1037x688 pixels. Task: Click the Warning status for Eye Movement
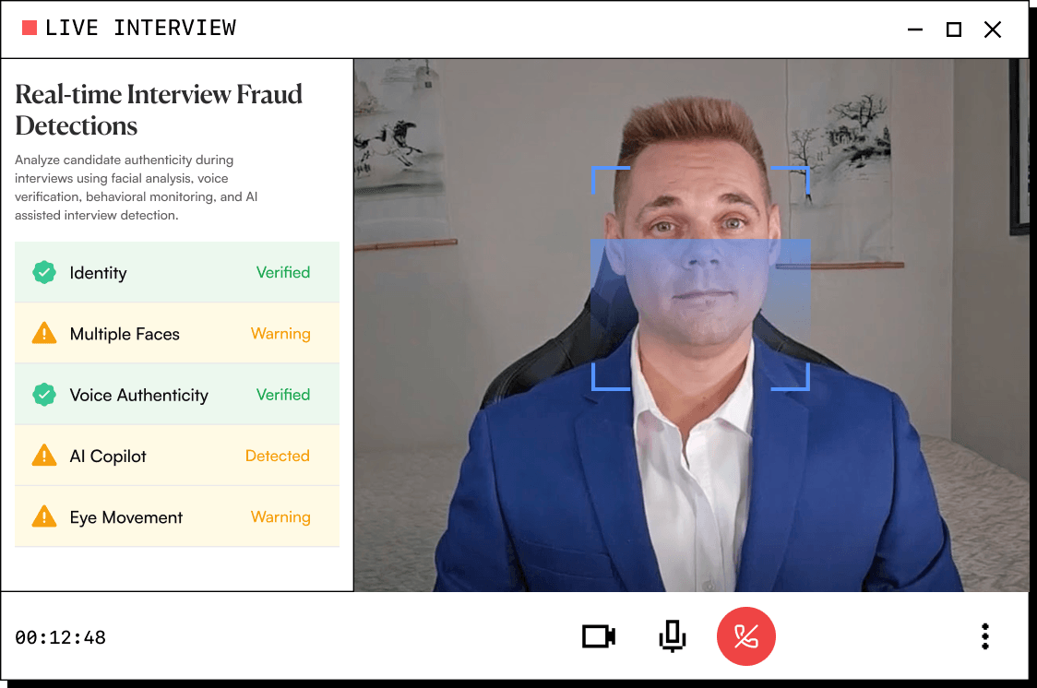(280, 516)
